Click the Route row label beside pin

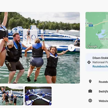(x=103, y=82)
